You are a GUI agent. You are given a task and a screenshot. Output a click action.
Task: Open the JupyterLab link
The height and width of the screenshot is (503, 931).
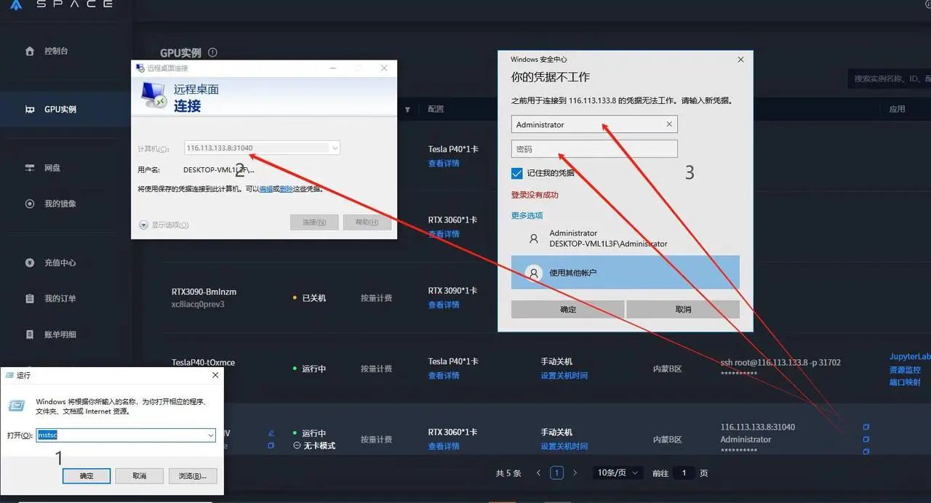click(x=909, y=357)
